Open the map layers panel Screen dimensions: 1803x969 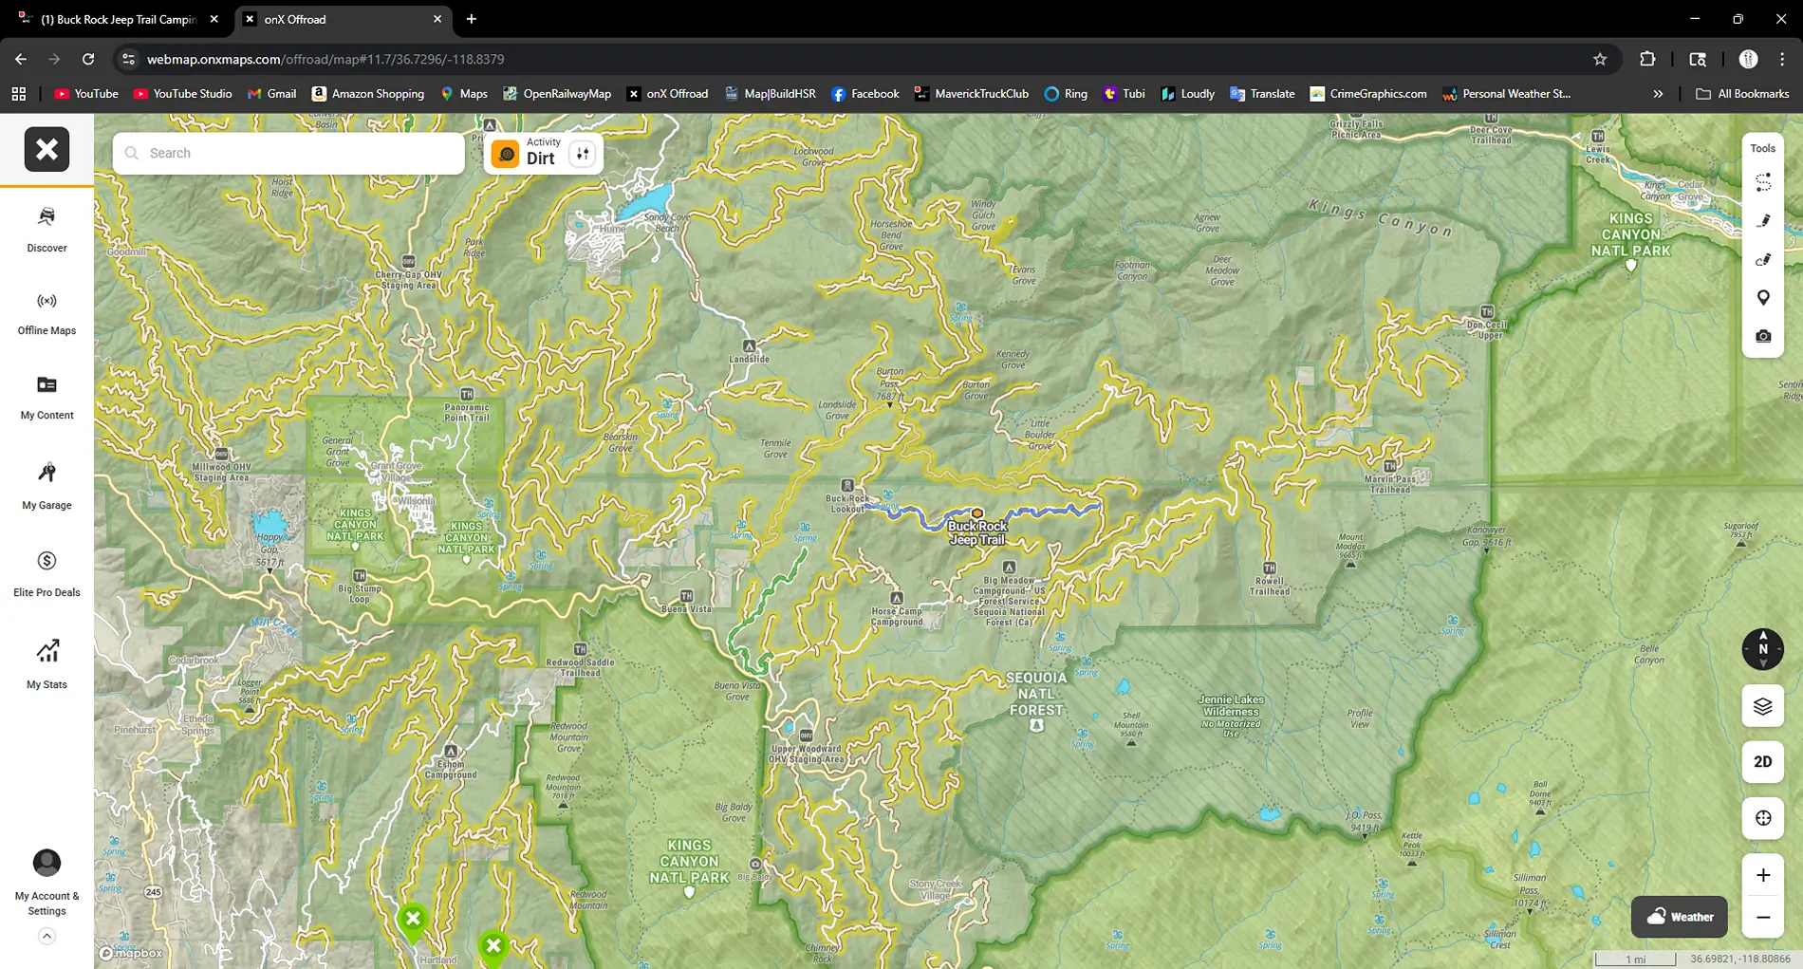(1763, 706)
